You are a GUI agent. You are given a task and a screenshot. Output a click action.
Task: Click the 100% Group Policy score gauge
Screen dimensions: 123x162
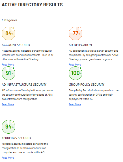[75, 73]
